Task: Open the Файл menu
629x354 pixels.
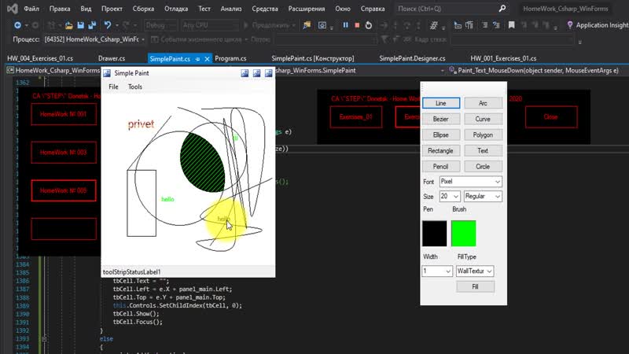Action: tap(31, 9)
